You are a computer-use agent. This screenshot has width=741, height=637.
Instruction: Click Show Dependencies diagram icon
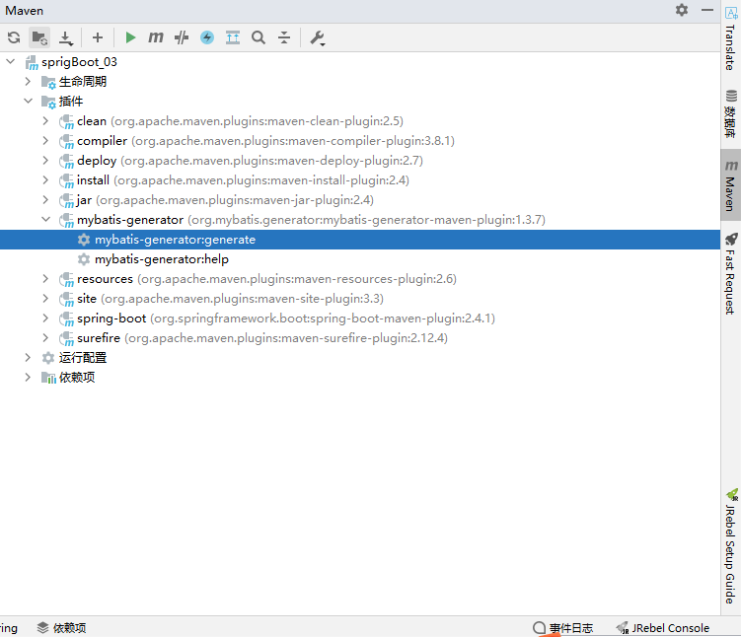coord(233,37)
